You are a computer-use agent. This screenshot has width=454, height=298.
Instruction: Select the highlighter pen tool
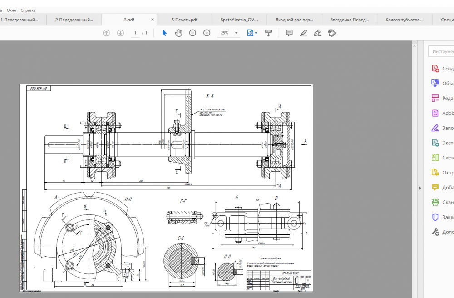(x=303, y=33)
